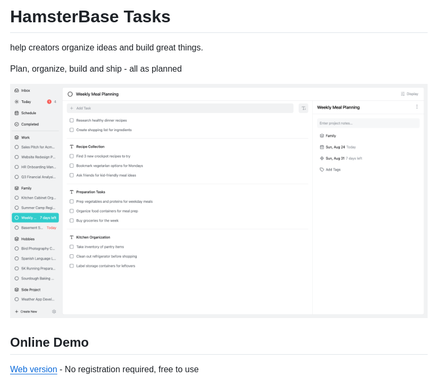Mark Buy groceries for the week complete
Screen dimensions: 434x377
coord(71,220)
